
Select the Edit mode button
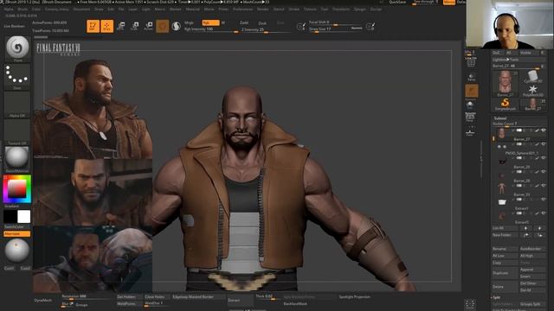point(93,26)
